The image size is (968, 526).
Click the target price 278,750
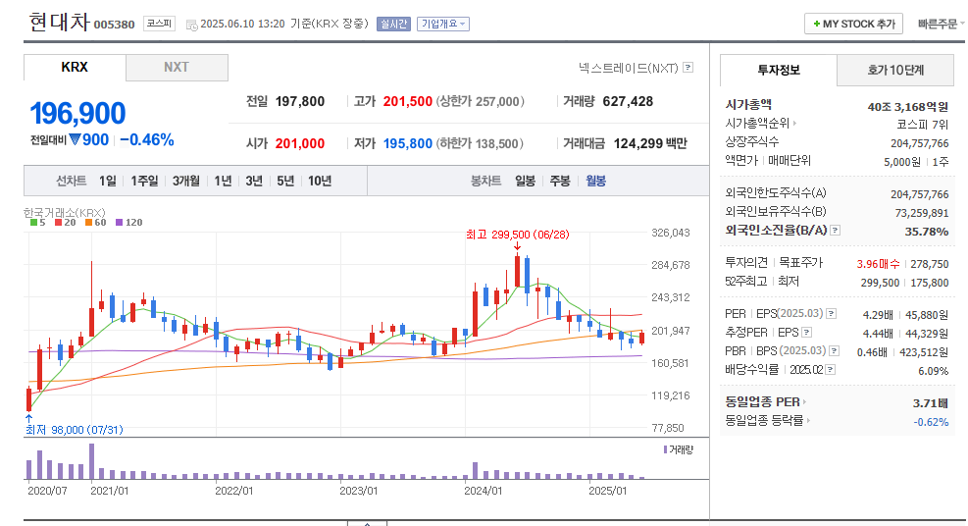tap(929, 264)
